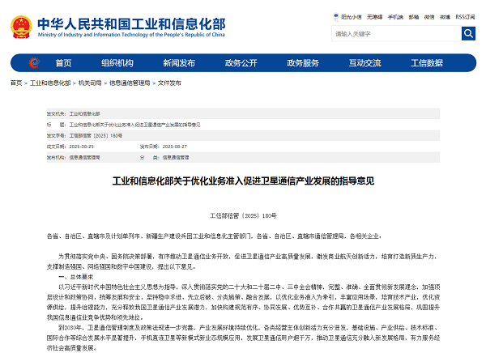Click 工业和信息化部 in the breadcrumb
Screen dimensions: 486x353
(50, 83)
